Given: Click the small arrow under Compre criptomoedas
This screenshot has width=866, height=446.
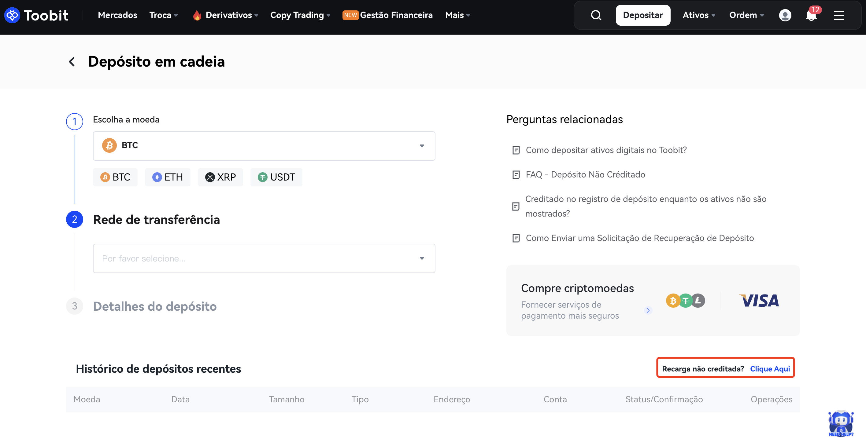Looking at the screenshot, I should click(648, 310).
